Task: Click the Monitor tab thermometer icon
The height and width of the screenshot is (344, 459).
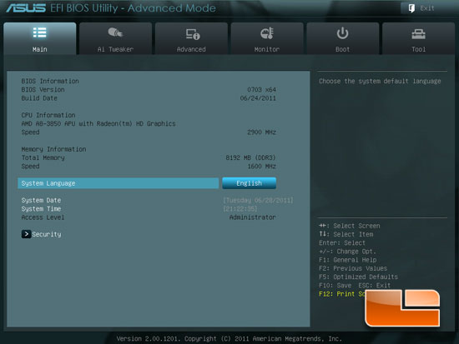Action: (267, 33)
